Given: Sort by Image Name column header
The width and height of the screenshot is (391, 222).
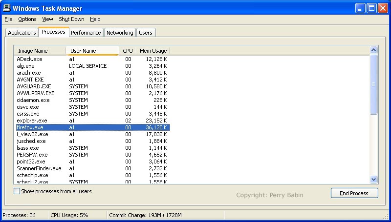Looking at the screenshot, I should (40, 51).
